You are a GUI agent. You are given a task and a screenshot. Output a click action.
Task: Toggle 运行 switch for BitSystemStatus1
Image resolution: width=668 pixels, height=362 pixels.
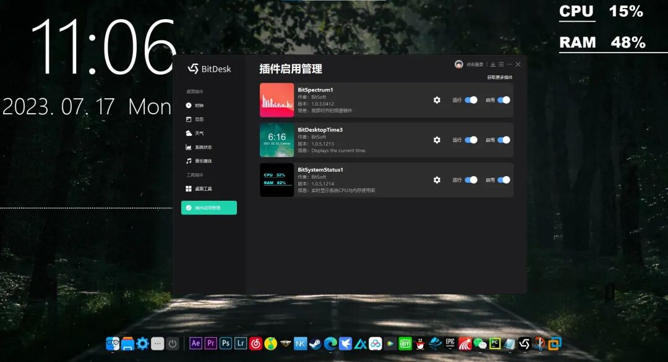[x=471, y=180]
